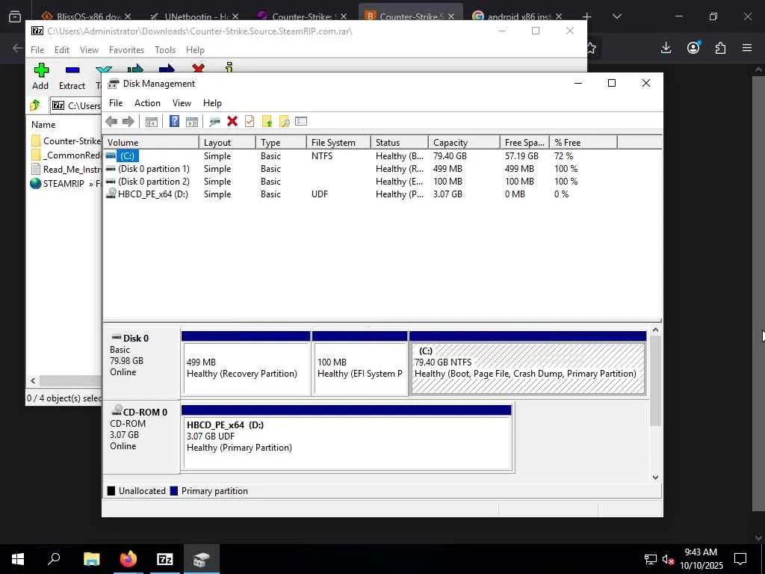Click the bookmark star in Firefox address bar
This screenshot has height=574, width=765.
pyautogui.click(x=592, y=48)
